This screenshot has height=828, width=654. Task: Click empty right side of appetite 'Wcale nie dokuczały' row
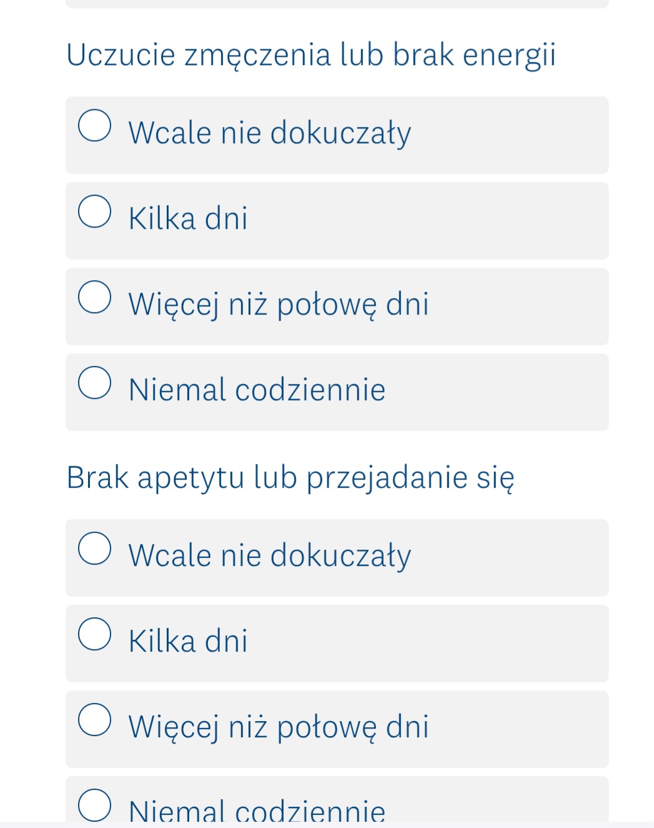tap(512, 558)
